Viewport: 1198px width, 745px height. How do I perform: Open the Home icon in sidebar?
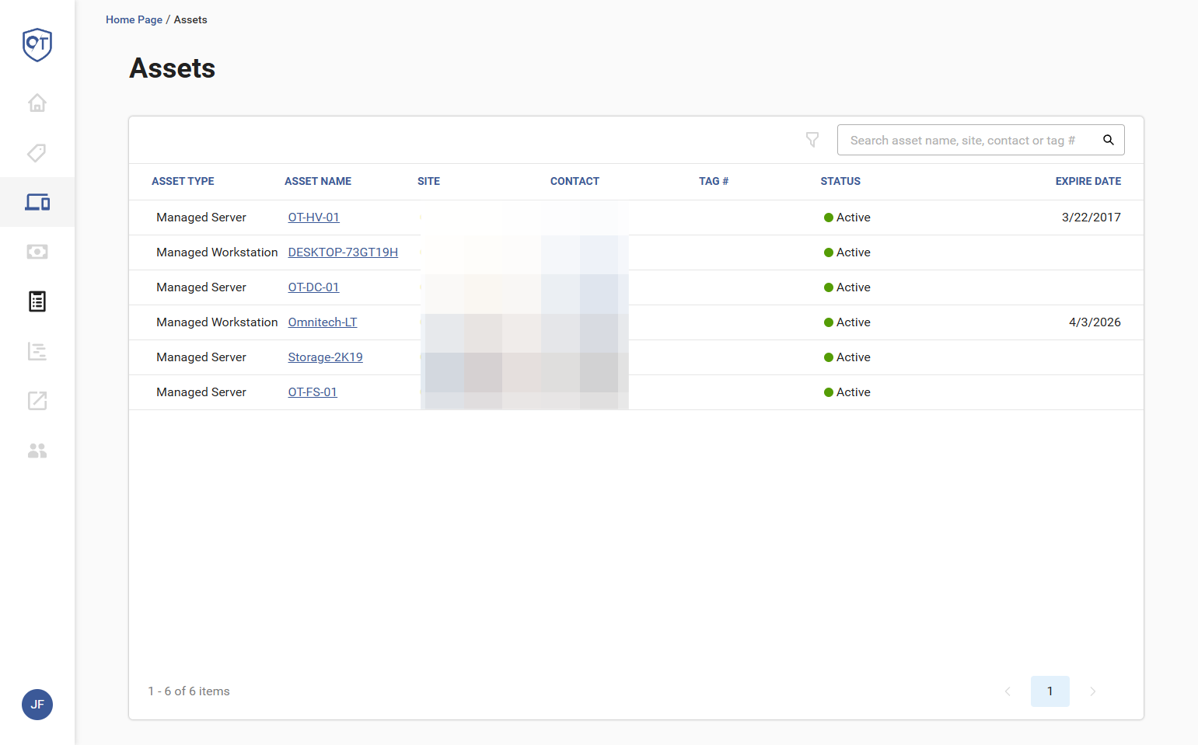tap(37, 103)
